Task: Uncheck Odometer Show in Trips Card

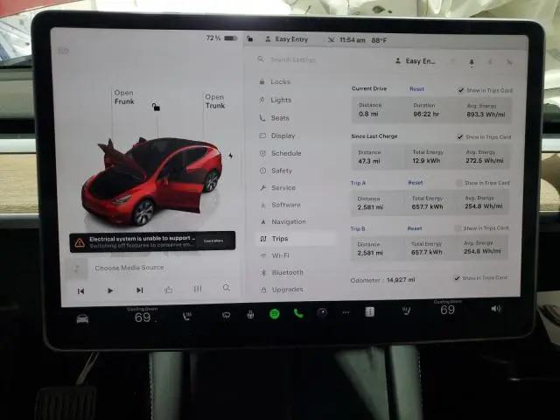Action: [x=457, y=278]
